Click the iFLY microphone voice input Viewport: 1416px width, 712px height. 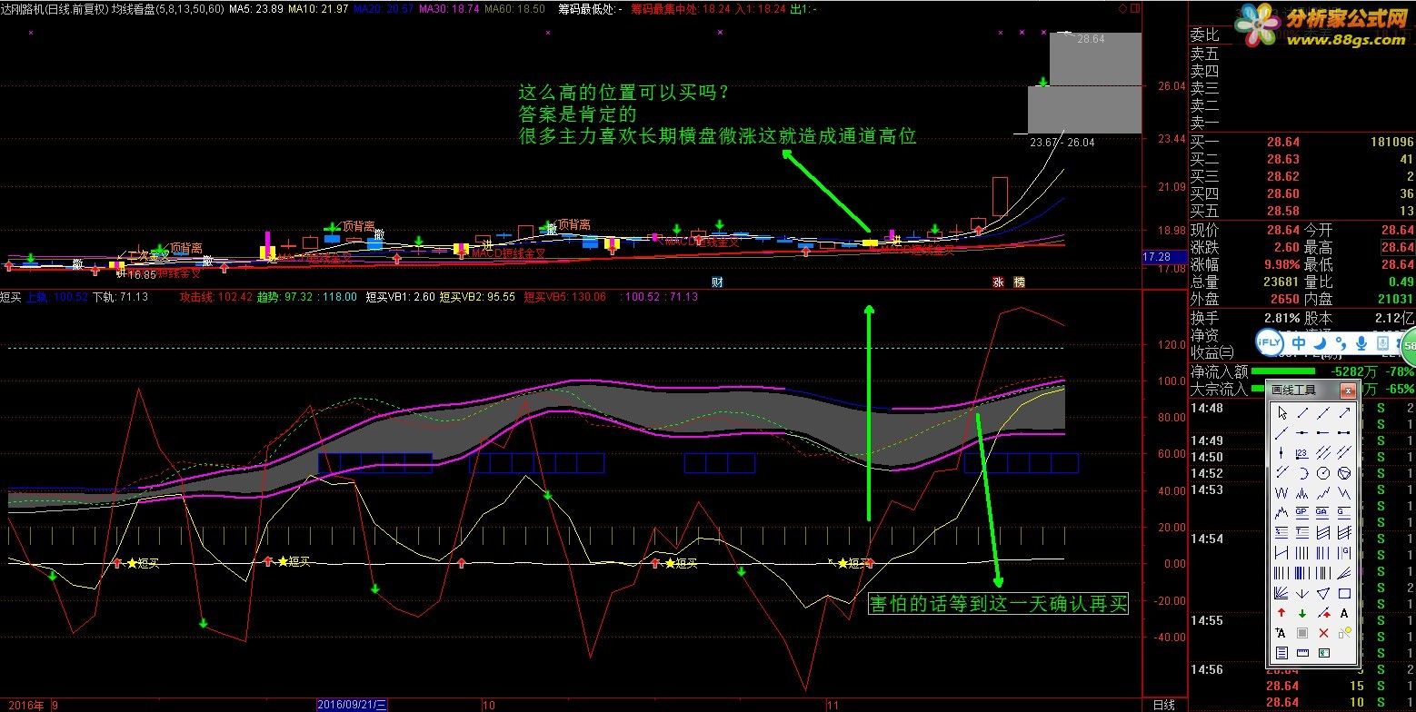(x=1361, y=343)
